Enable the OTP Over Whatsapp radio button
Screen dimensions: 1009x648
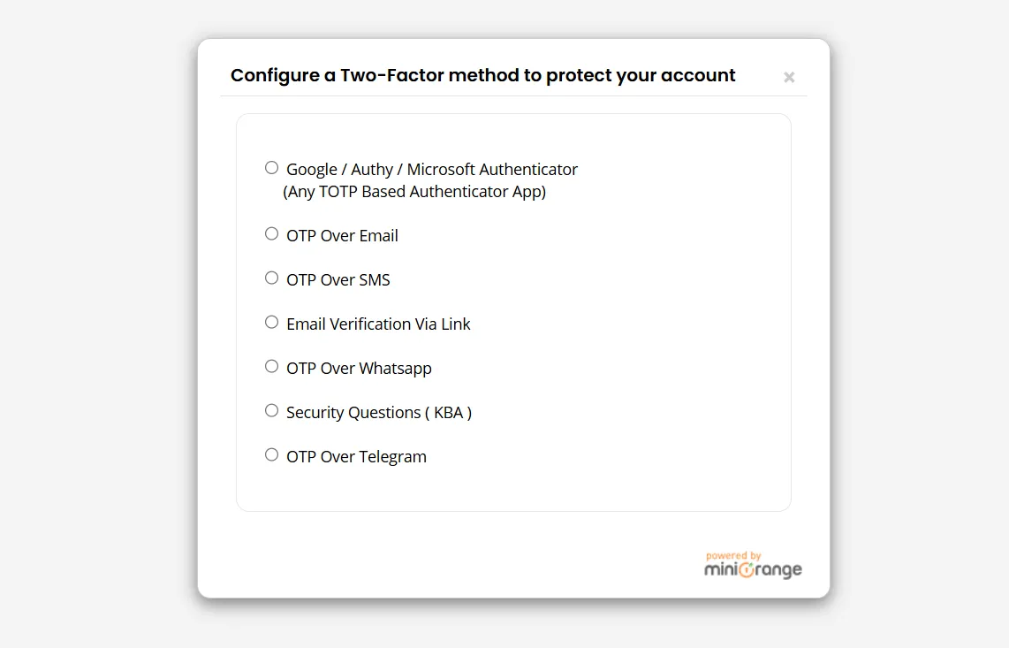click(x=271, y=366)
